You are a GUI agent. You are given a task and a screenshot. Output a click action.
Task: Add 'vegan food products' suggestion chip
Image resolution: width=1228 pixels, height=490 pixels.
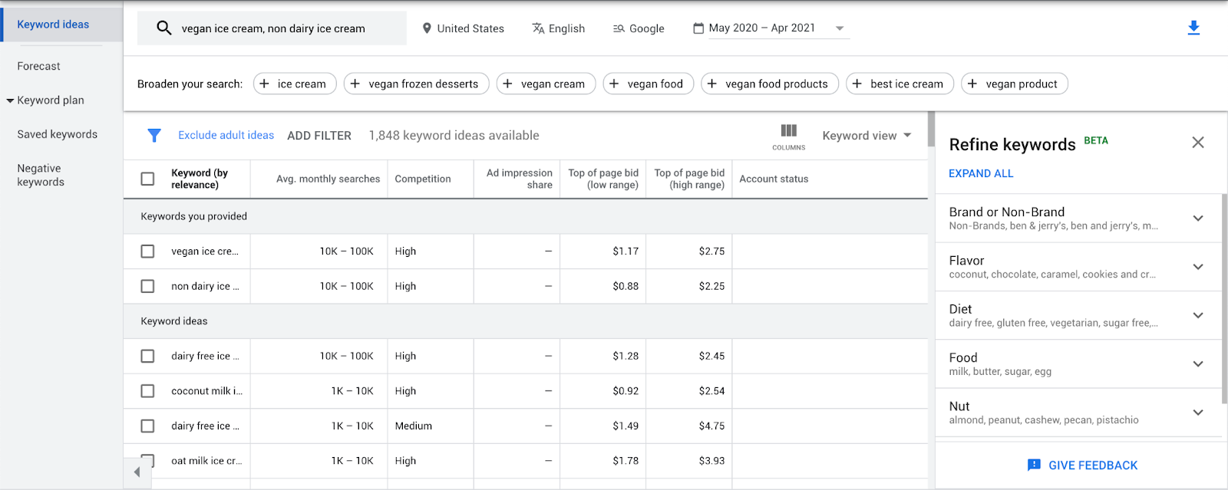(770, 84)
